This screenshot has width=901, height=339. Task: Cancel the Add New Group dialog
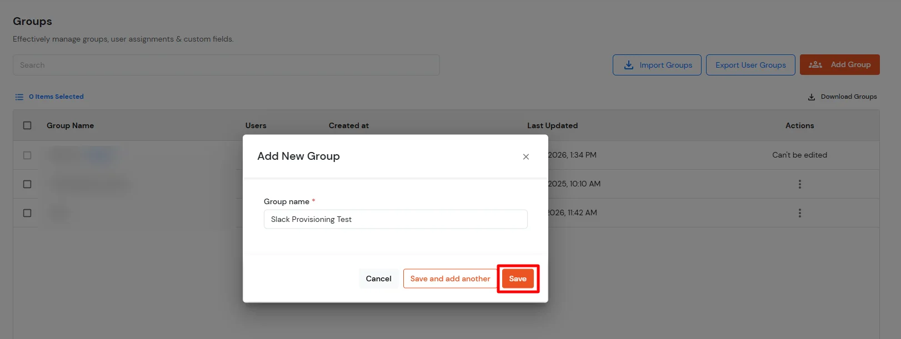click(x=378, y=279)
